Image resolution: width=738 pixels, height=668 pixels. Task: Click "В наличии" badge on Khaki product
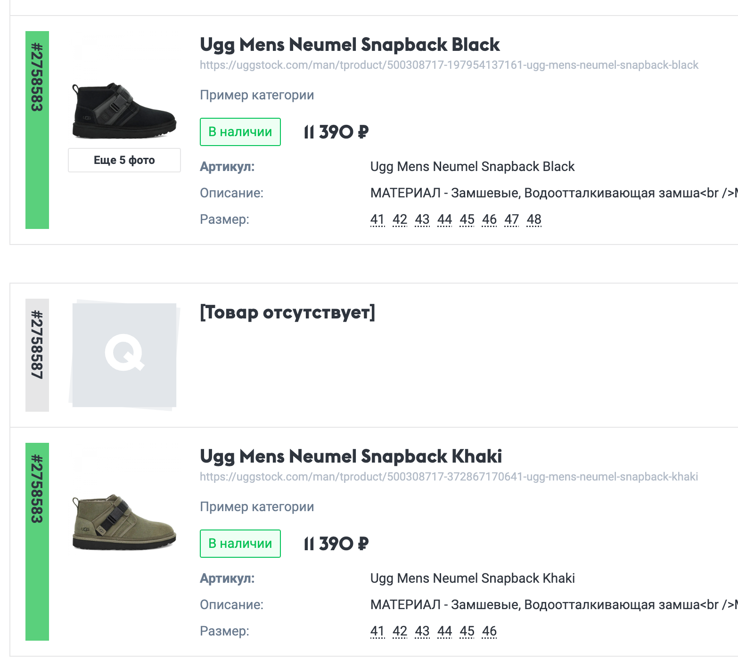tap(240, 544)
